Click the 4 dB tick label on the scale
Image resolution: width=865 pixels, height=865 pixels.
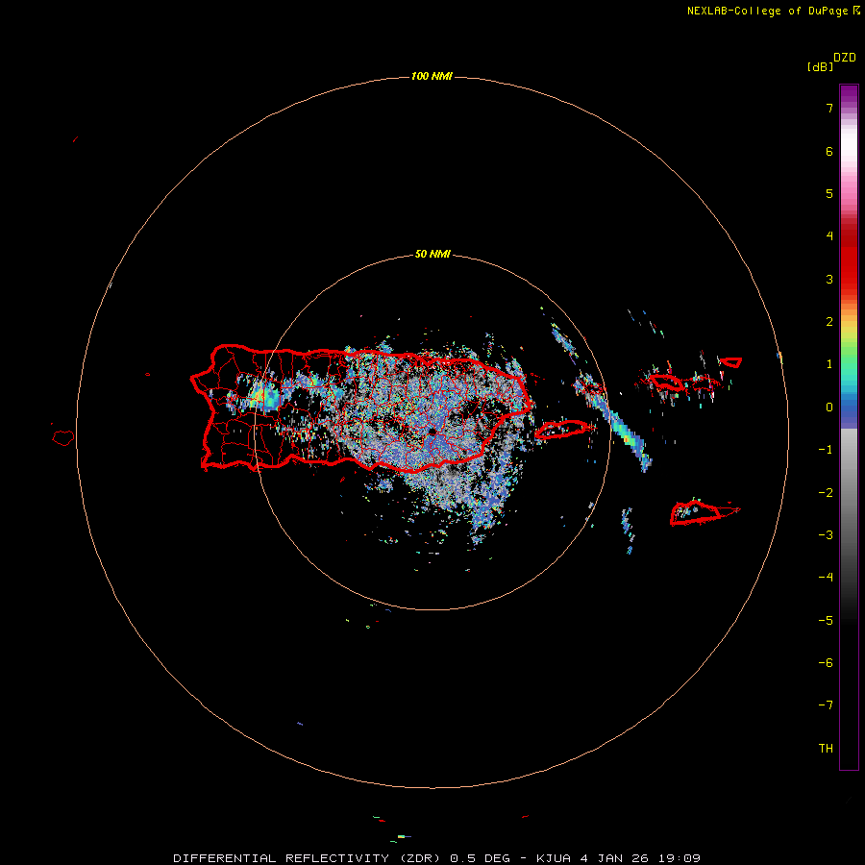pos(829,236)
